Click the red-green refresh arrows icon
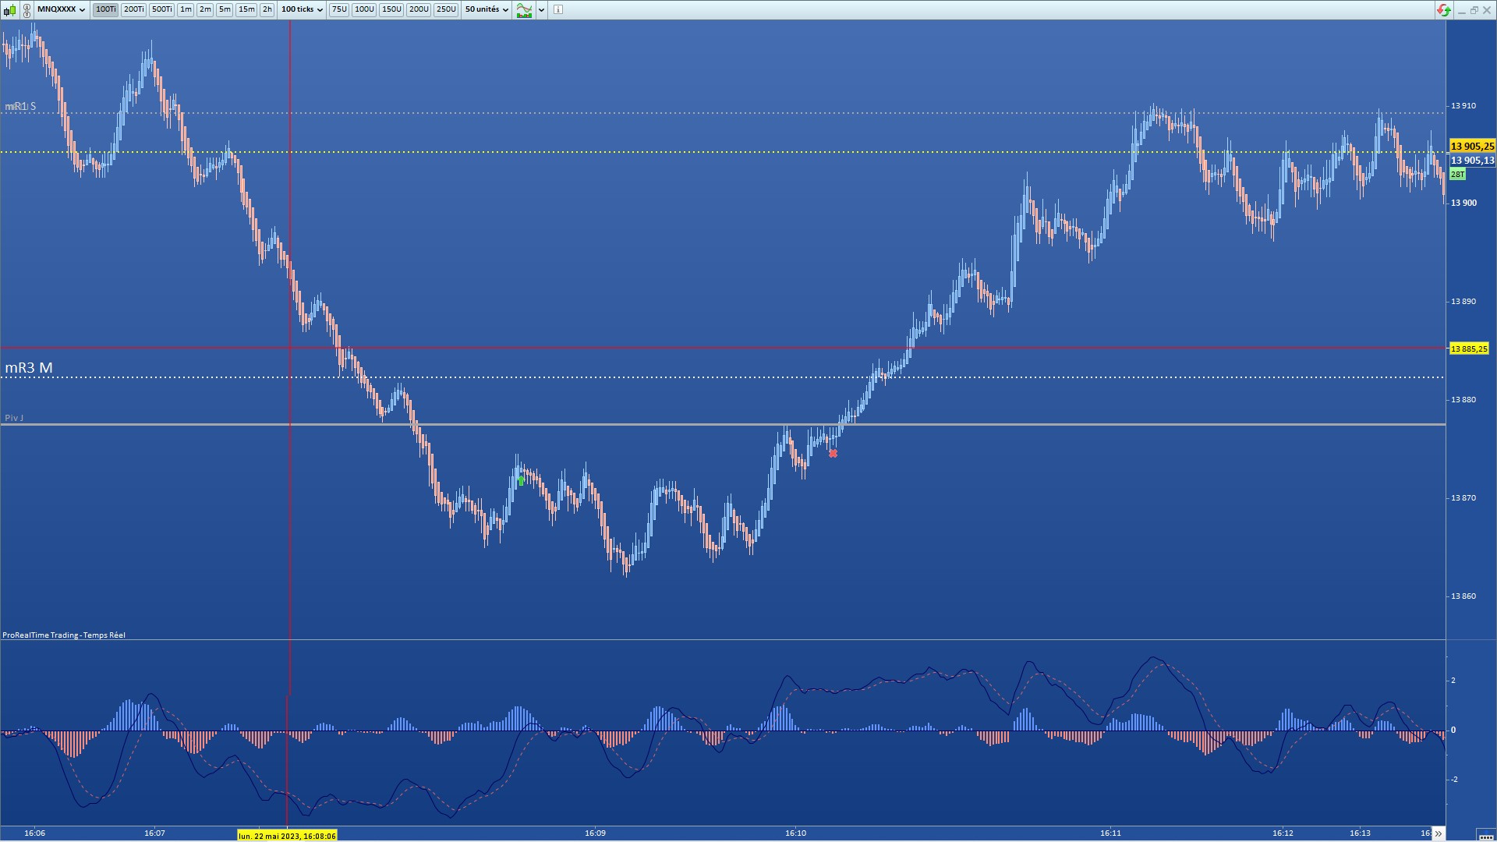1497x842 pixels. (x=1443, y=10)
